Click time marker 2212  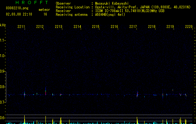pyautogui.click(x=40, y=26)
